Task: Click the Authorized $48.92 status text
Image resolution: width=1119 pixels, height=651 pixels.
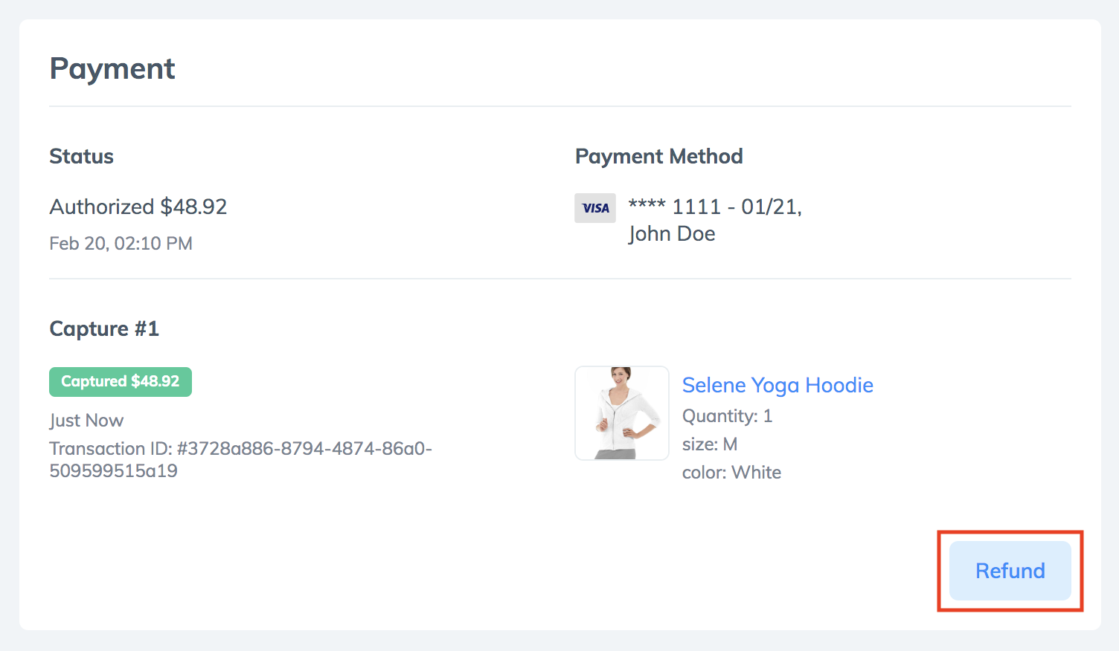Action: (138, 207)
